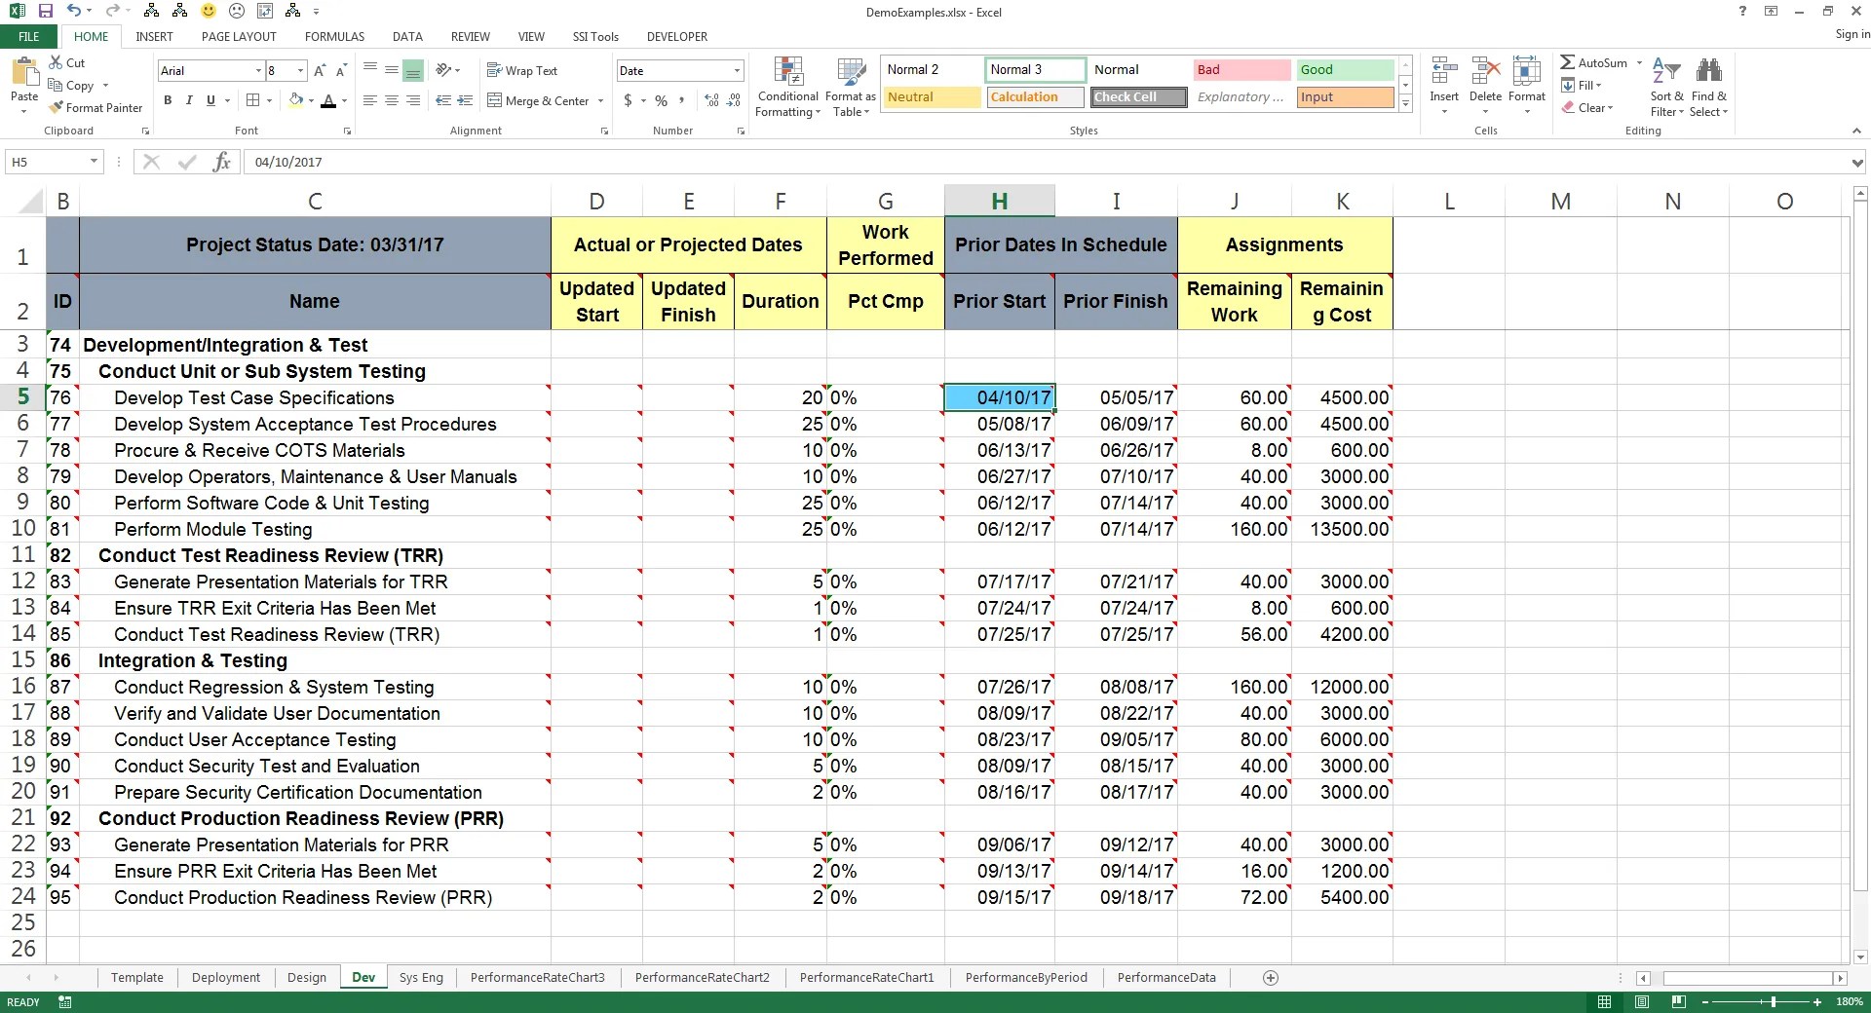
Task: Undo the last action
Action: click(x=74, y=12)
